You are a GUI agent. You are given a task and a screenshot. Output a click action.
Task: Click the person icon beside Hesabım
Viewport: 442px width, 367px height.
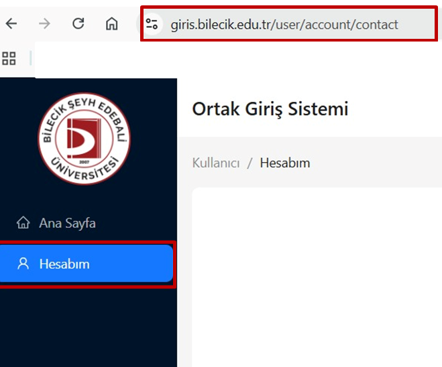click(23, 264)
